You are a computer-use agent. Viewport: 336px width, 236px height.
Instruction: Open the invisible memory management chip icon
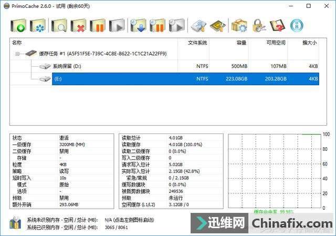(218, 26)
